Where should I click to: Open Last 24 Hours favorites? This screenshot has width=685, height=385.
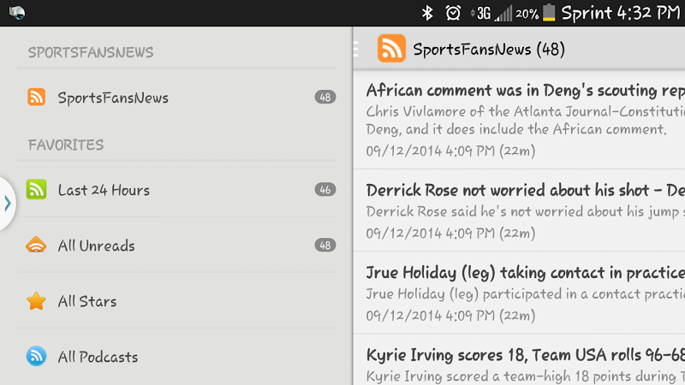pos(176,190)
